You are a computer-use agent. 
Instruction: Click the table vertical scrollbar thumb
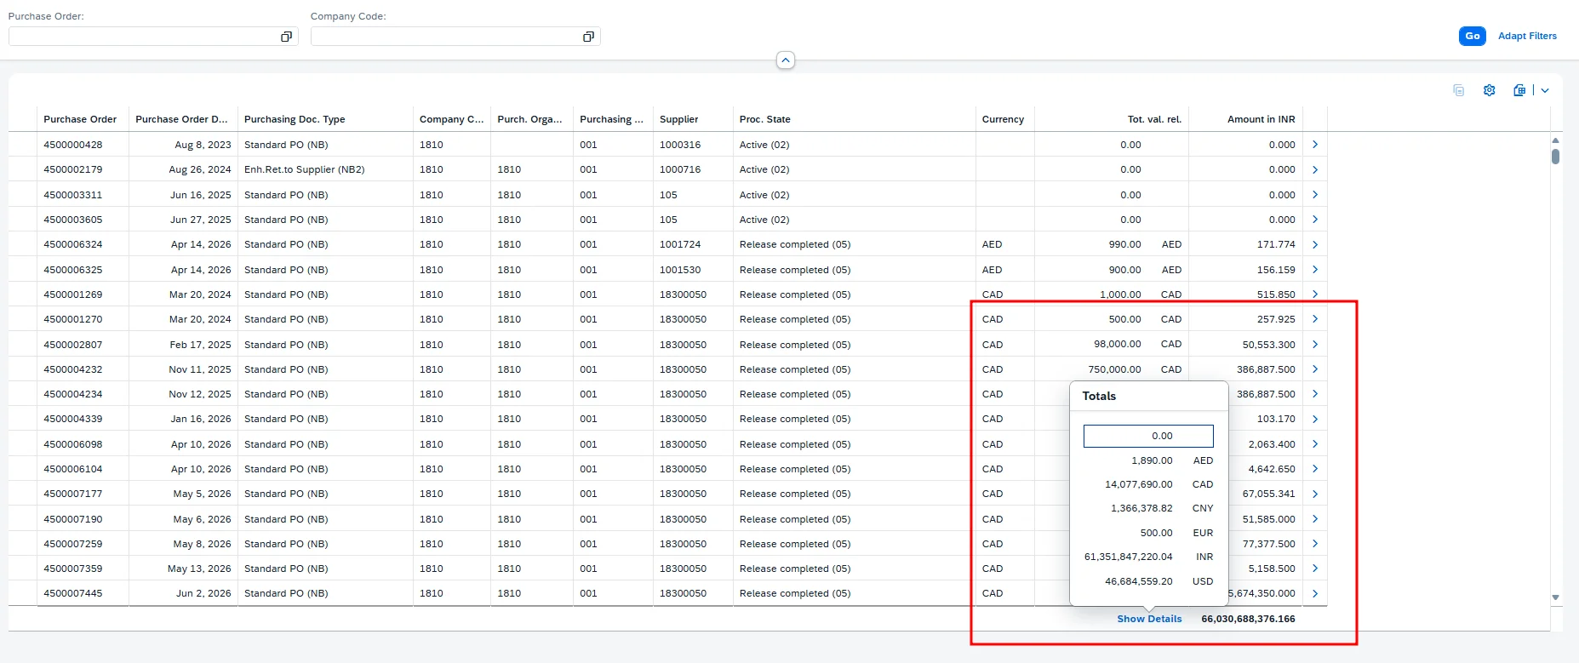tap(1555, 157)
